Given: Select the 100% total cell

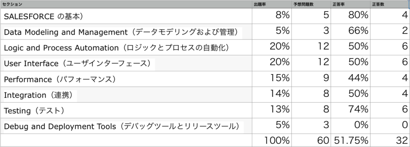Looking at the screenshot, I should 272,141.
